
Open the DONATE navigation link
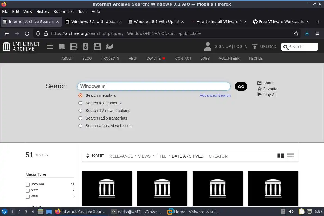tap(156, 58)
